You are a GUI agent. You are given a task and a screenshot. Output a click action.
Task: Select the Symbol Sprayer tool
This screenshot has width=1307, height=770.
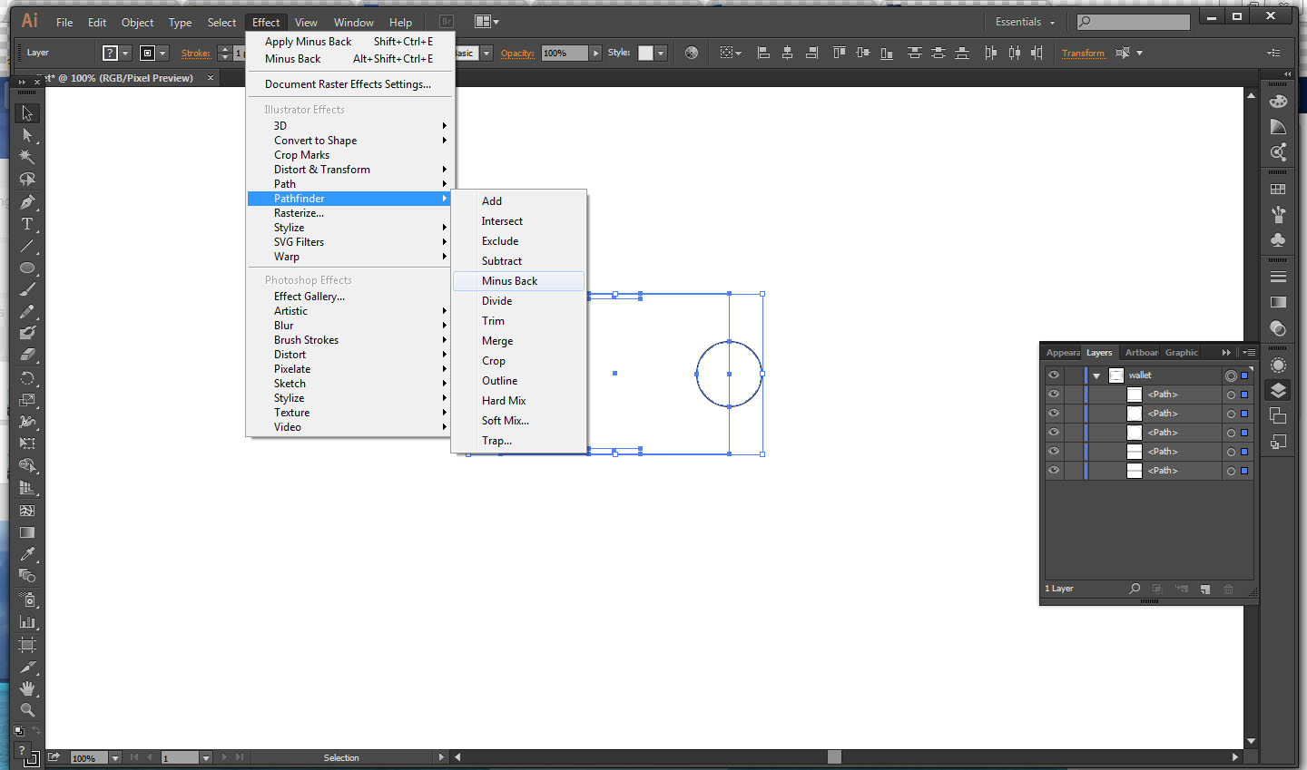coord(27,599)
